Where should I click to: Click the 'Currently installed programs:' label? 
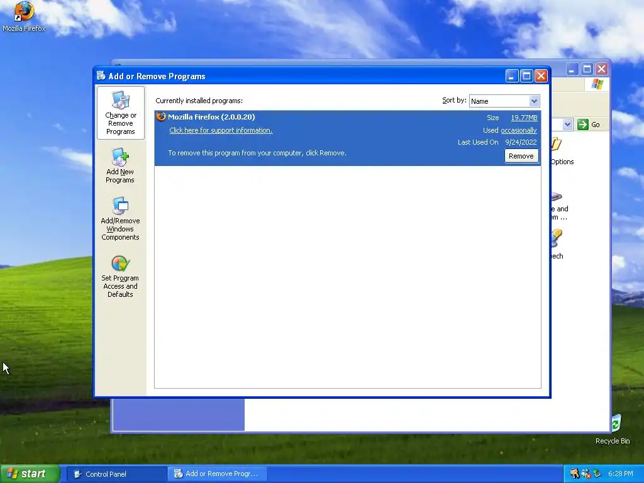199,101
